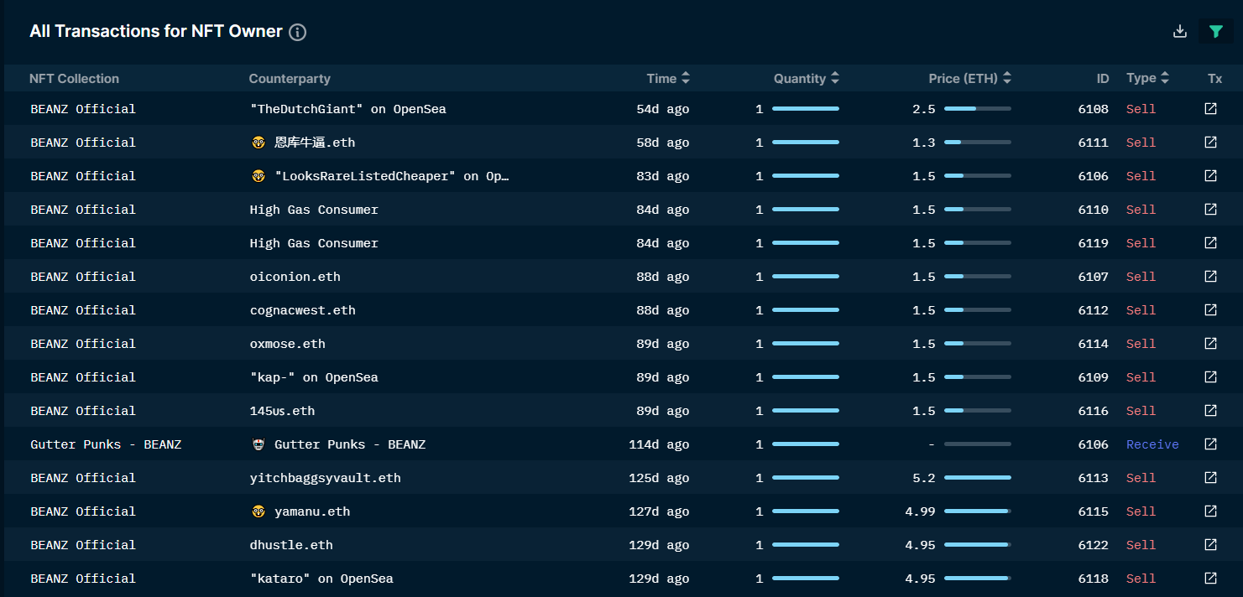Click the time value 125d ago
The height and width of the screenshot is (597, 1243).
point(659,478)
